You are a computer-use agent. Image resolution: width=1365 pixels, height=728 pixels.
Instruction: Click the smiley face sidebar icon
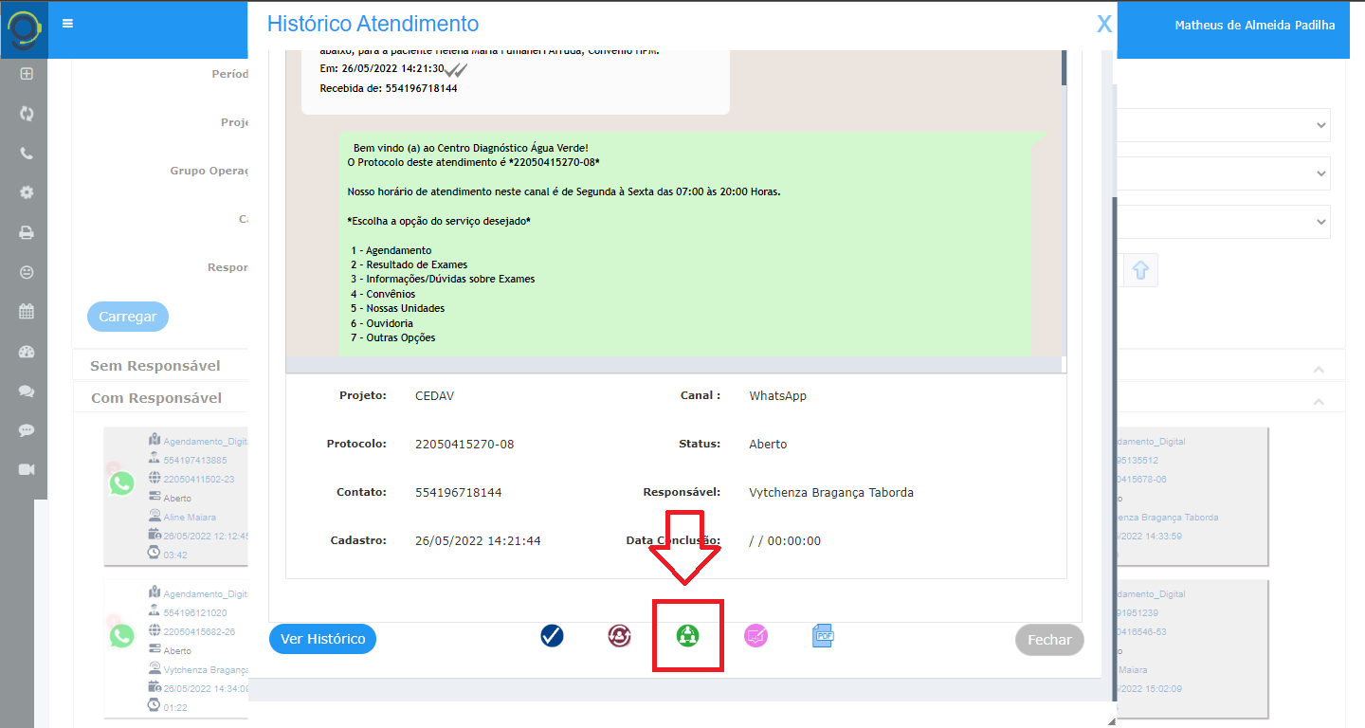pos(27,272)
